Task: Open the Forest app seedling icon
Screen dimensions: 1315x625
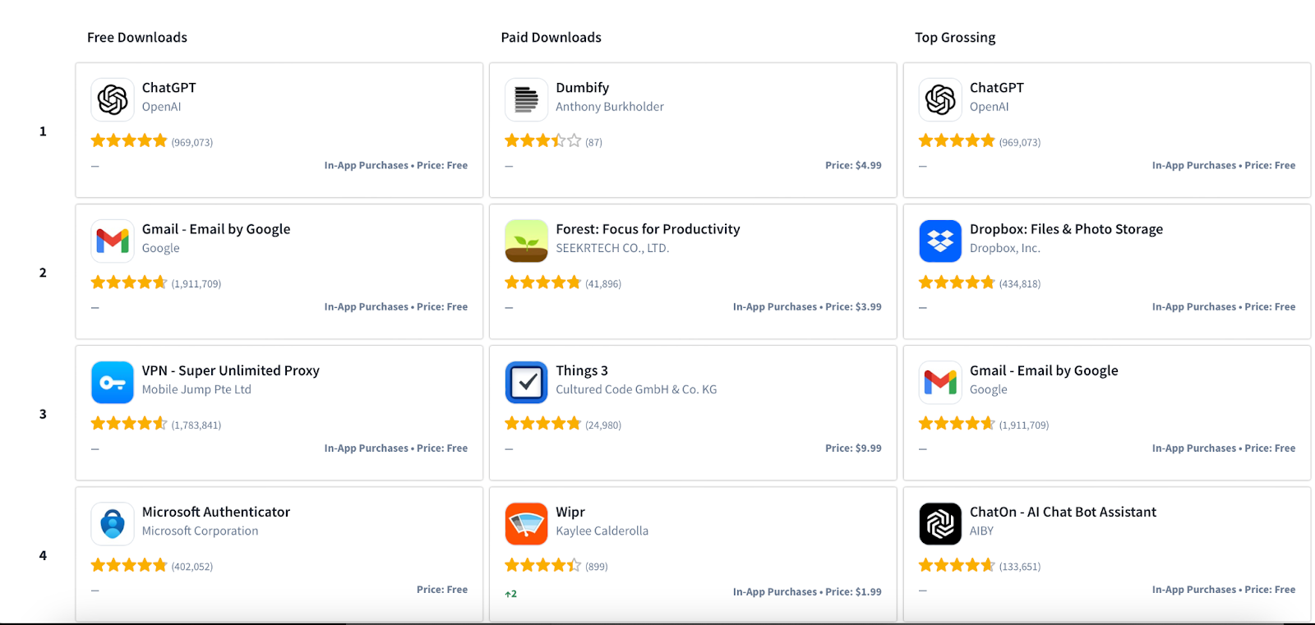Action: 527,241
